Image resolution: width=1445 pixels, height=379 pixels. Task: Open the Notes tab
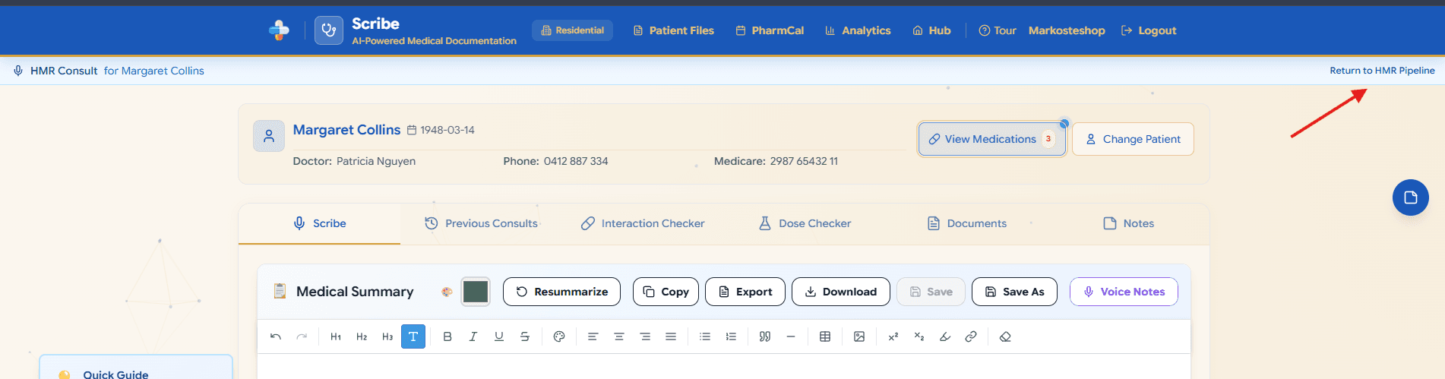1128,223
